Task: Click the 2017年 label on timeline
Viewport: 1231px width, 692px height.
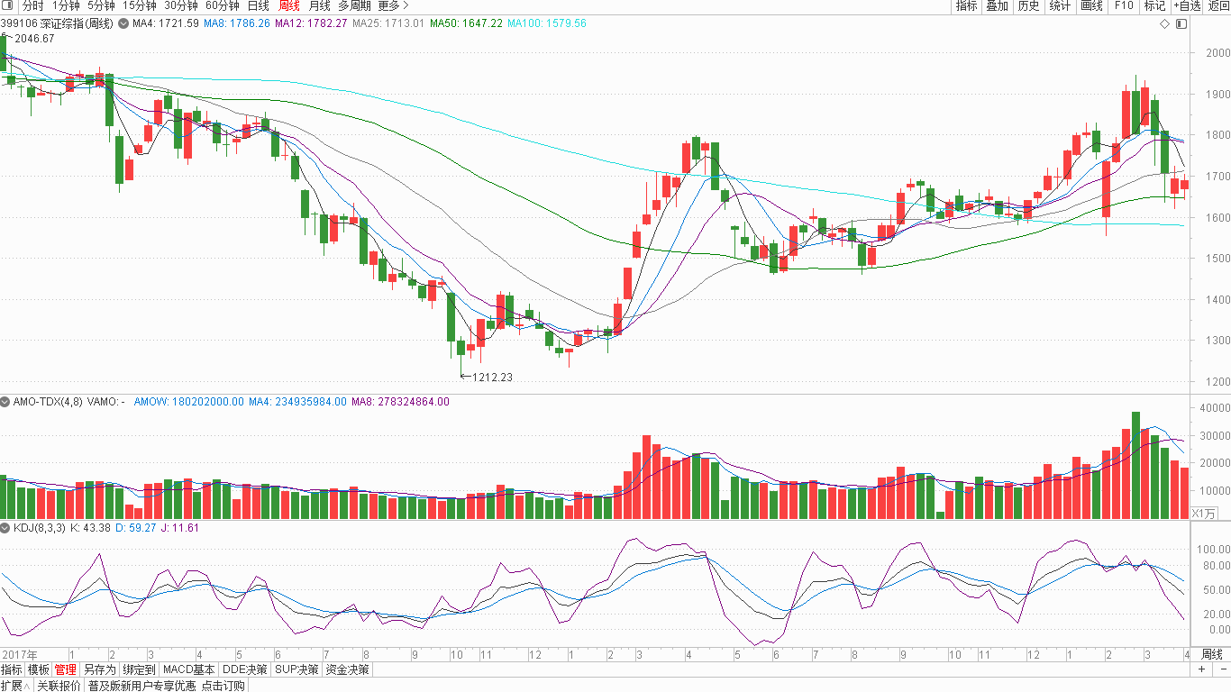Action: [20, 654]
